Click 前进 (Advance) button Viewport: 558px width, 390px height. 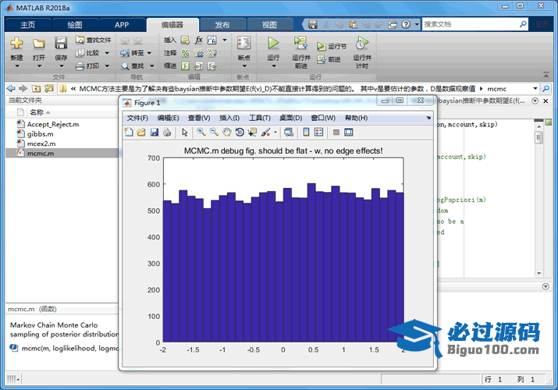pos(329,59)
